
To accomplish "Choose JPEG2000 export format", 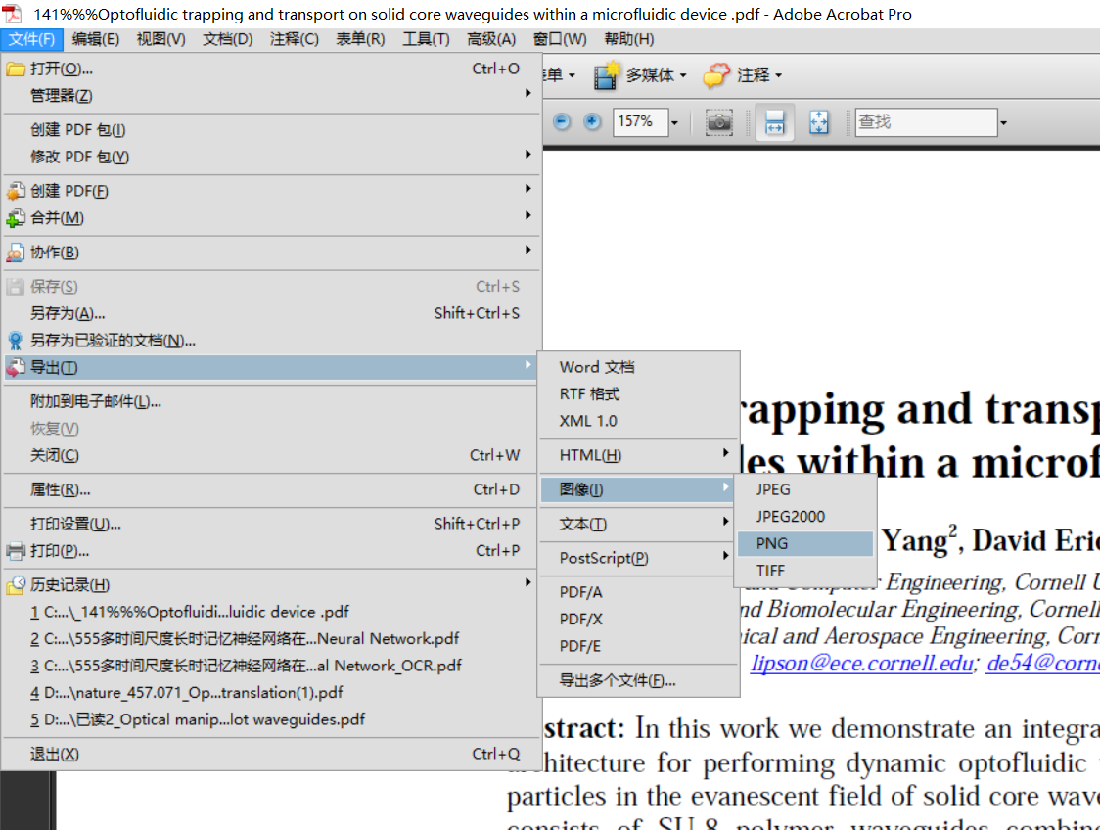I will point(804,517).
